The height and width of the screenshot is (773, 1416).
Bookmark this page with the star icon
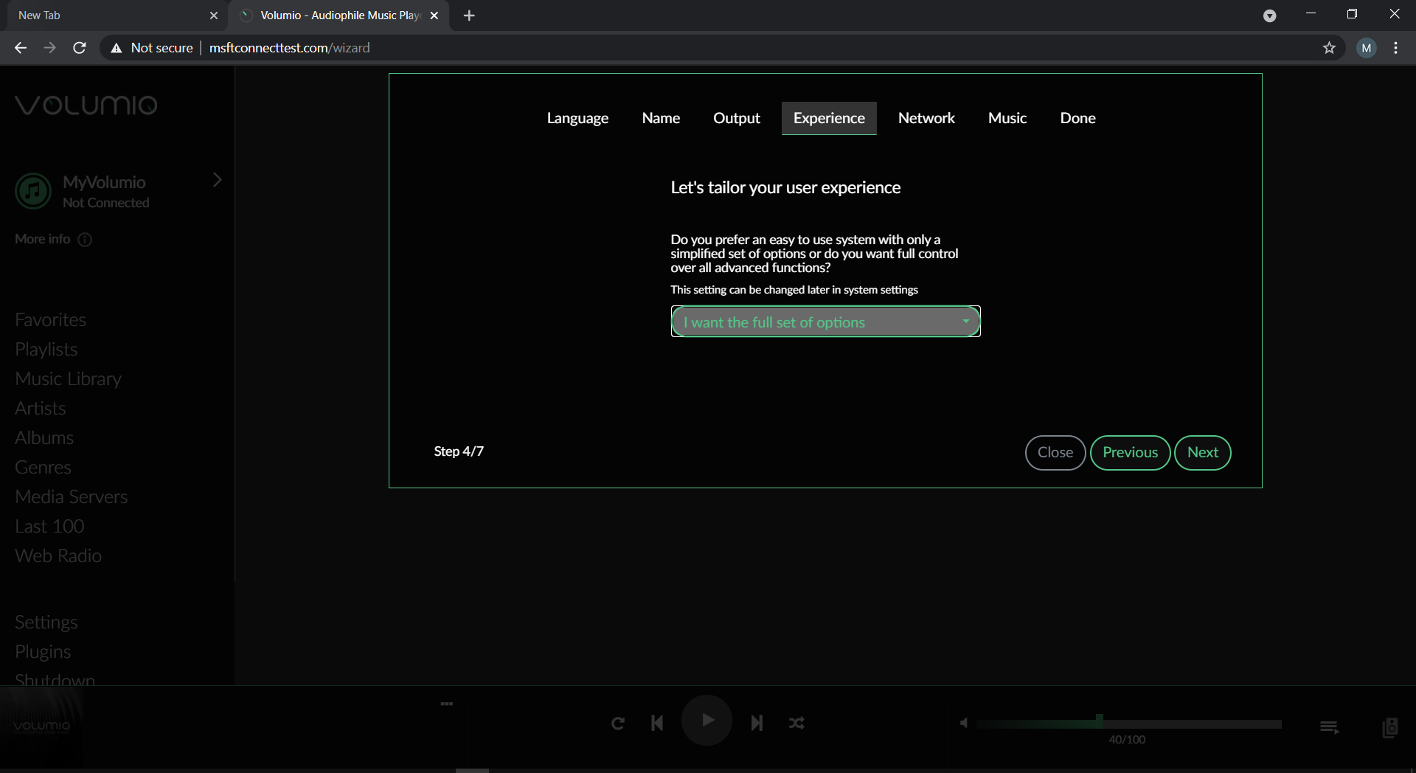coord(1329,48)
